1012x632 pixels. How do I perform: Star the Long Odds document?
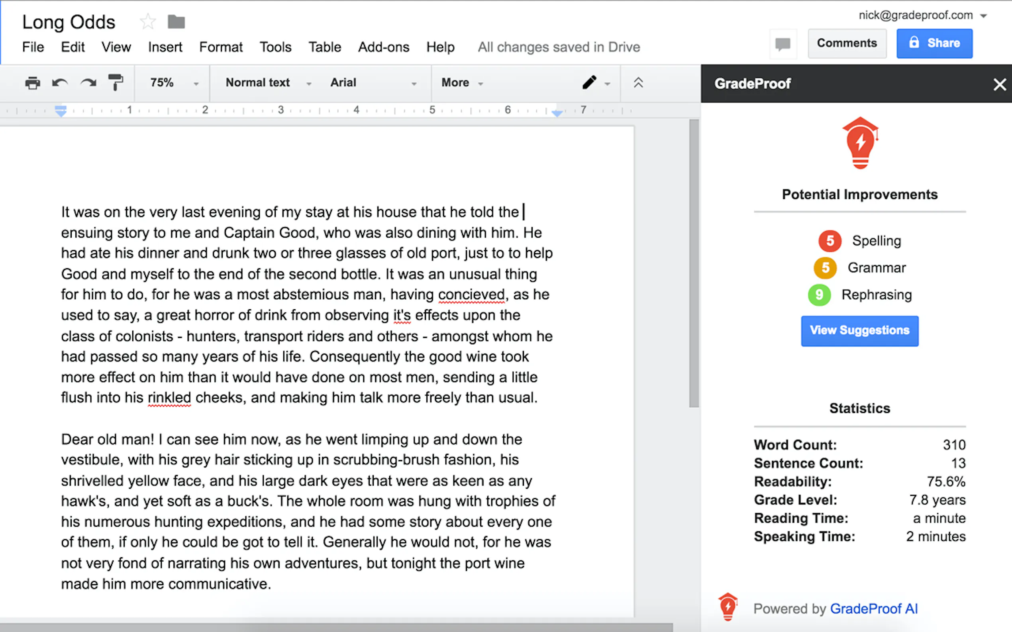tap(148, 22)
